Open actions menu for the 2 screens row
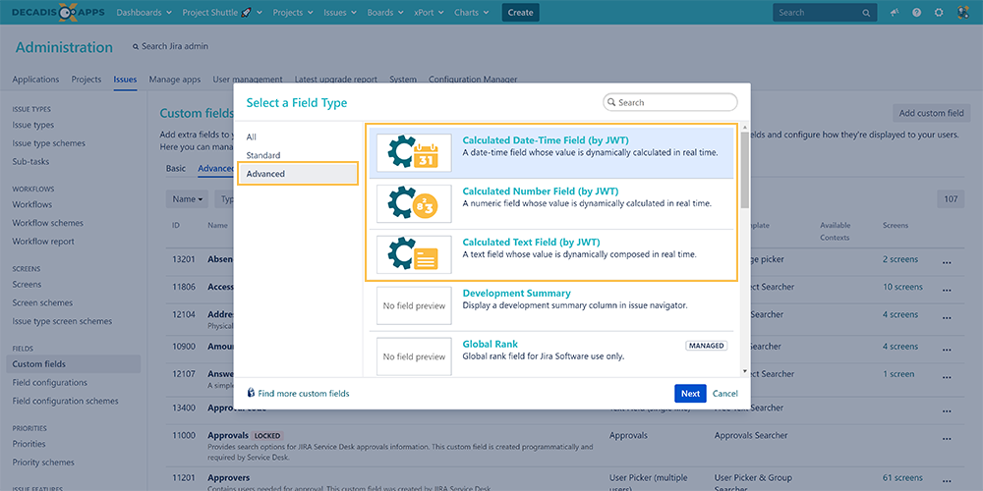Screen dimensions: 983x491 (x=947, y=261)
